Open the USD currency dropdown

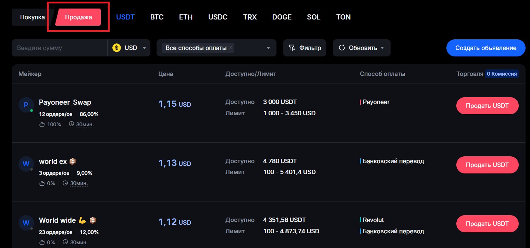pyautogui.click(x=129, y=48)
